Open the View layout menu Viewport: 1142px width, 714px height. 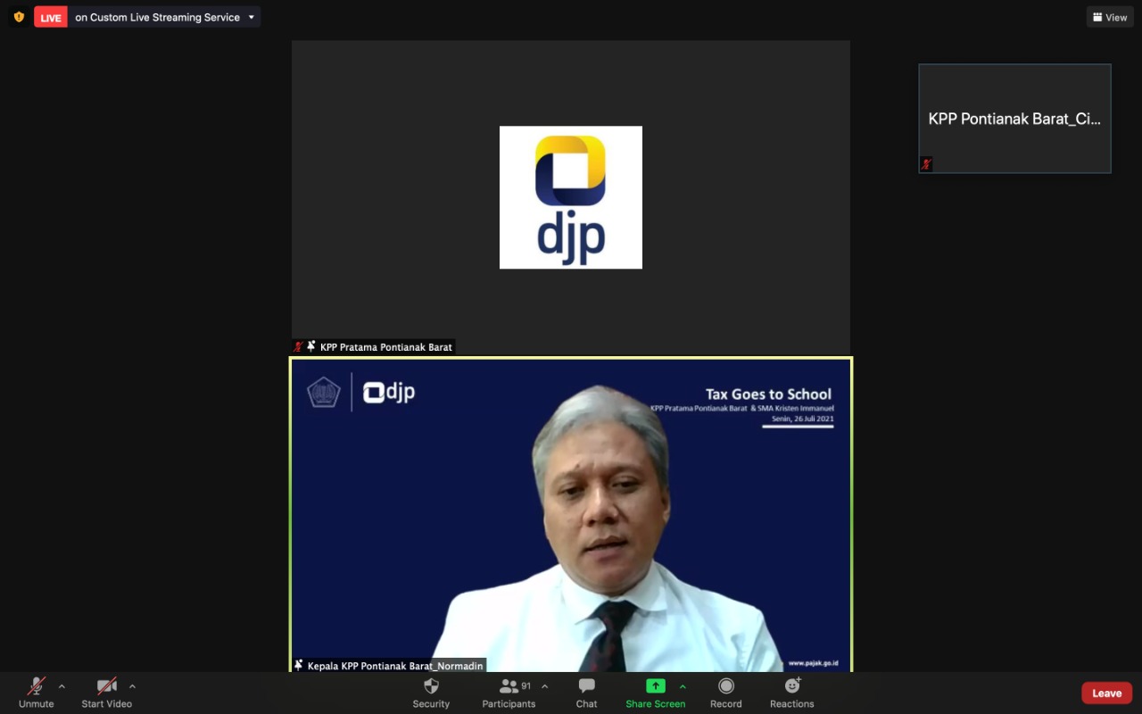1110,17
